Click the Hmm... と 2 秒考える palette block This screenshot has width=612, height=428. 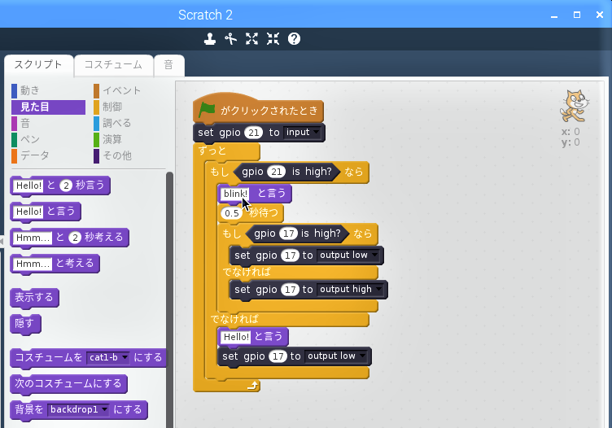pyautogui.click(x=69, y=238)
